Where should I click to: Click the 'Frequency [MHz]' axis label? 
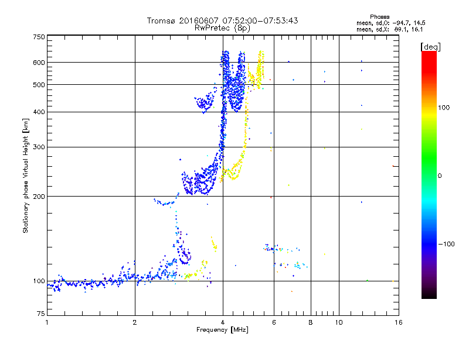coord(222,330)
